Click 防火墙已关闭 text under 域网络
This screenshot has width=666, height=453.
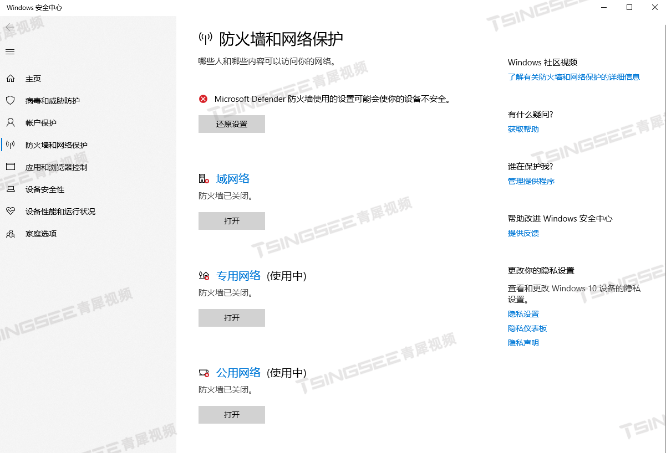coord(226,196)
